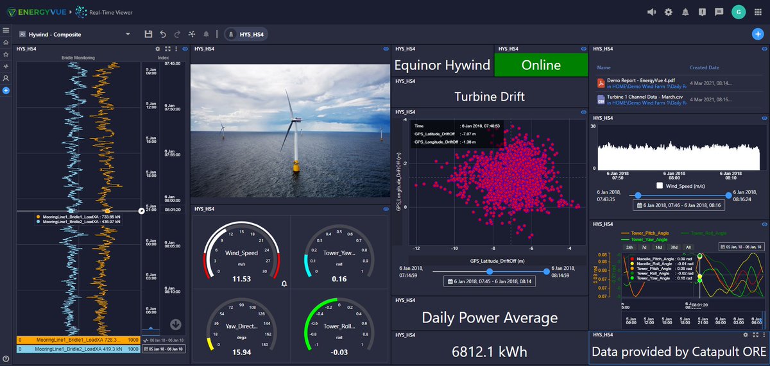
Task: Redo the dashboard change
Action: pyautogui.click(x=177, y=33)
